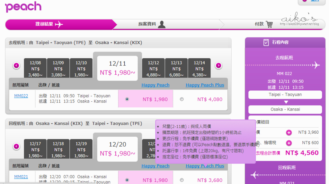The width and height of the screenshot is (329, 184).
Task: Select Happy Peach fare NT$ 1,980 for MM021
Action: pyautogui.click(x=127, y=180)
